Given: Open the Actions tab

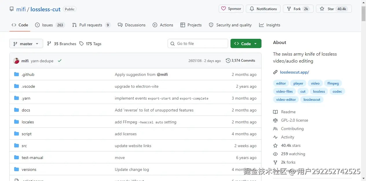Looking at the screenshot, I should 163,25.
